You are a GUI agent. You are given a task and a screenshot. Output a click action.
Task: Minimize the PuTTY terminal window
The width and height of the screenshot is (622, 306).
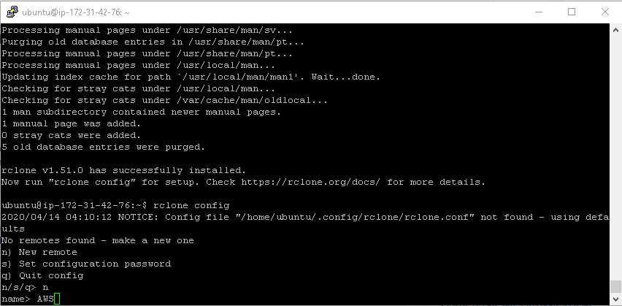coord(538,12)
